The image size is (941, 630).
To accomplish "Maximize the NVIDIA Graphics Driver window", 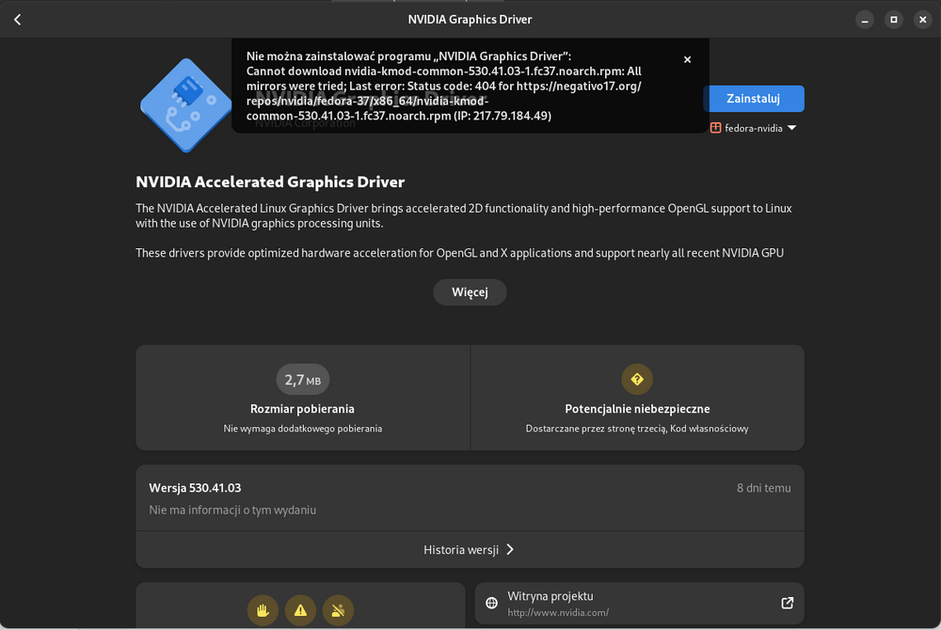I will point(894,20).
